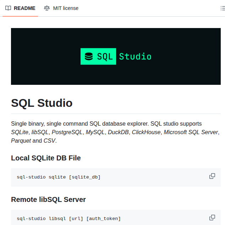Viewport: 225px width, 225px height.
Task: Click the italic text 'Microsoft SQL Server'
Action: (191, 132)
